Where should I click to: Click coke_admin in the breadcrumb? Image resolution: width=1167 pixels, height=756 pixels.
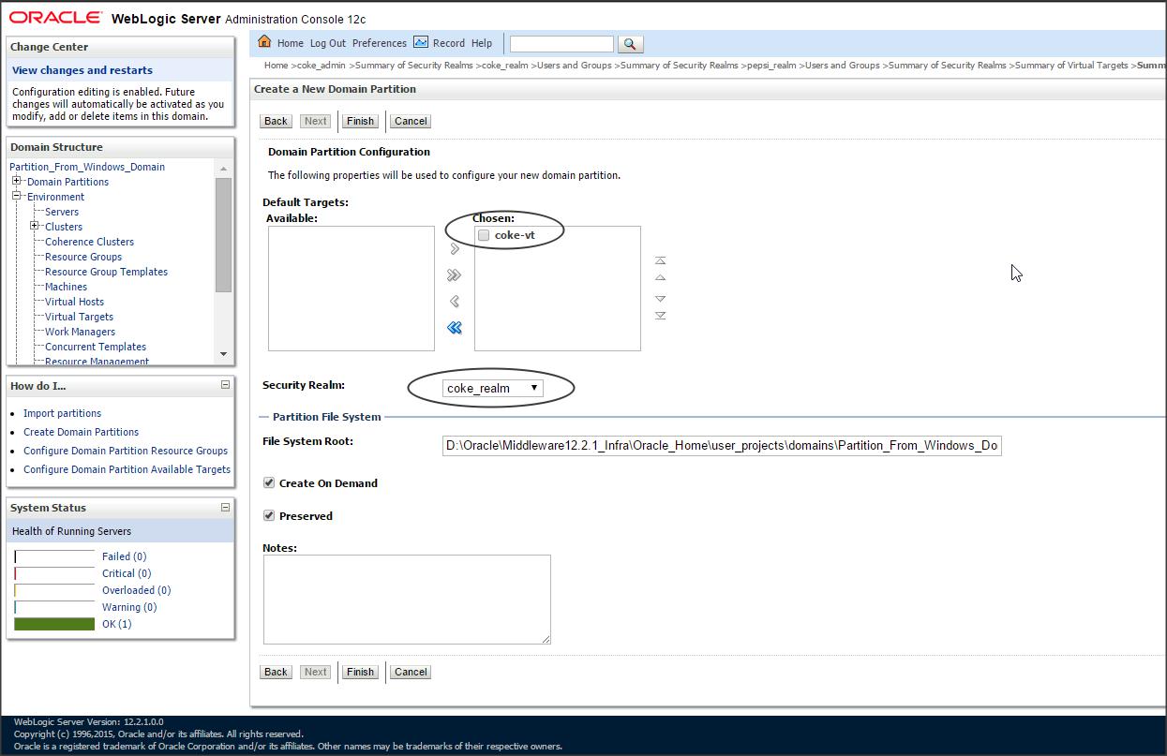(x=322, y=66)
